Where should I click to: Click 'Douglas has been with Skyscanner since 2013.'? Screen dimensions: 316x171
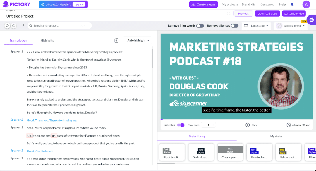[x=58, y=68]
